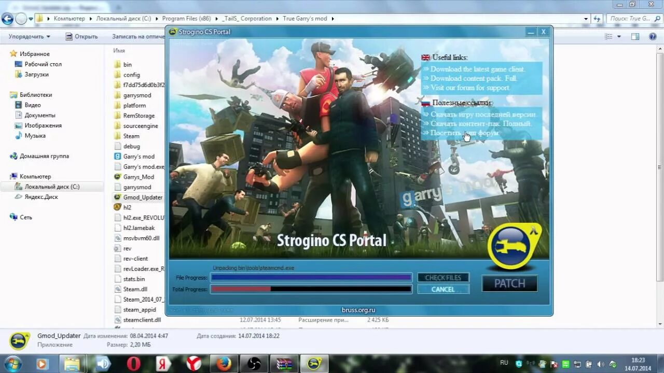Open the view options dropdown arrow

(x=618, y=37)
